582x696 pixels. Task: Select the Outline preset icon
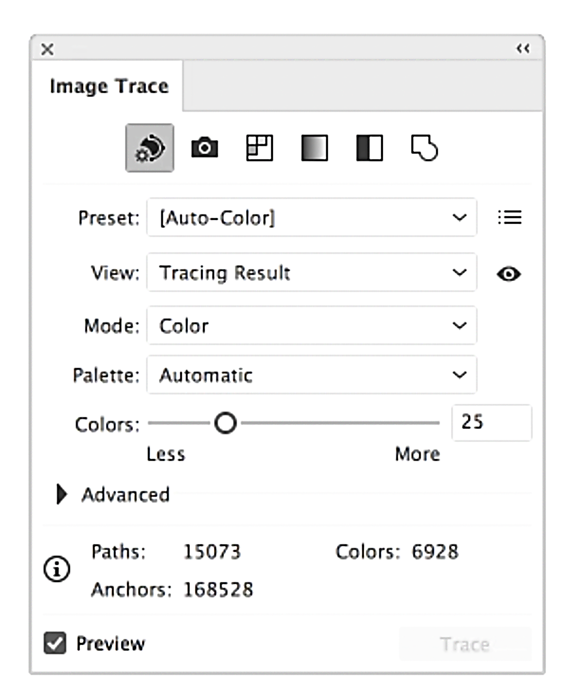pyautogui.click(x=425, y=148)
